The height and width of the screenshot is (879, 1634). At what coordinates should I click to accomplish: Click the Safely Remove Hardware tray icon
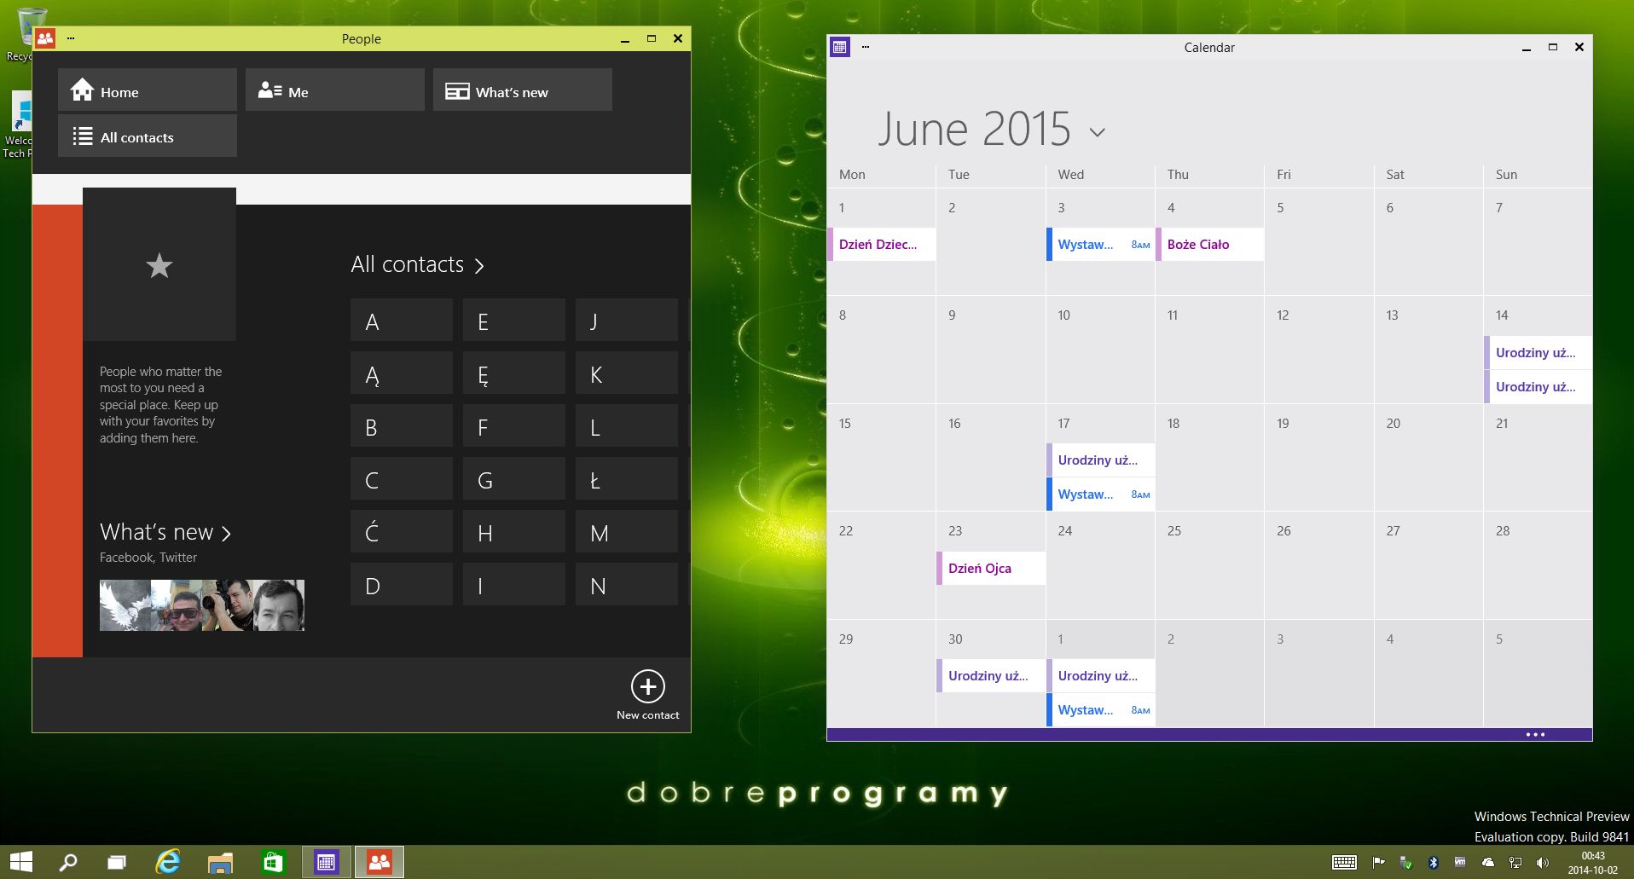(1405, 863)
